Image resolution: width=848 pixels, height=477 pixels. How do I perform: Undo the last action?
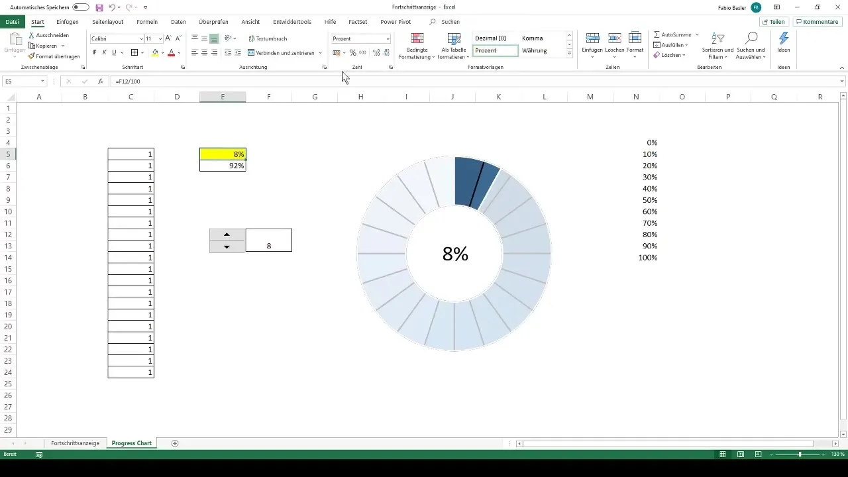click(x=112, y=7)
